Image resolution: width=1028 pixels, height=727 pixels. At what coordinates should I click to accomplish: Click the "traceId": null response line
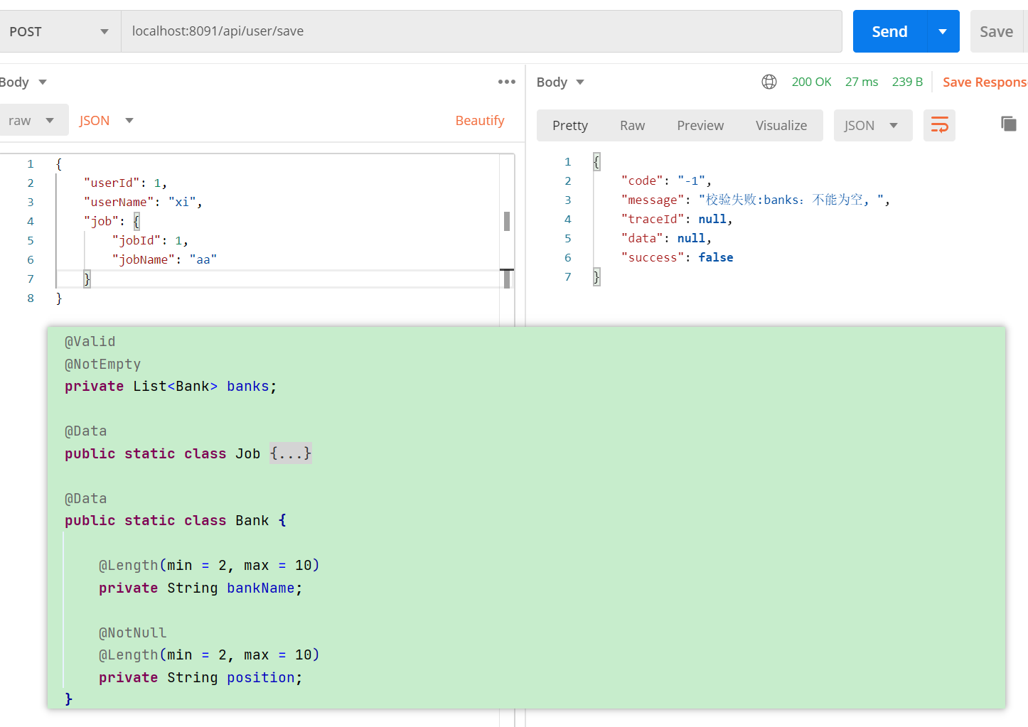click(677, 219)
